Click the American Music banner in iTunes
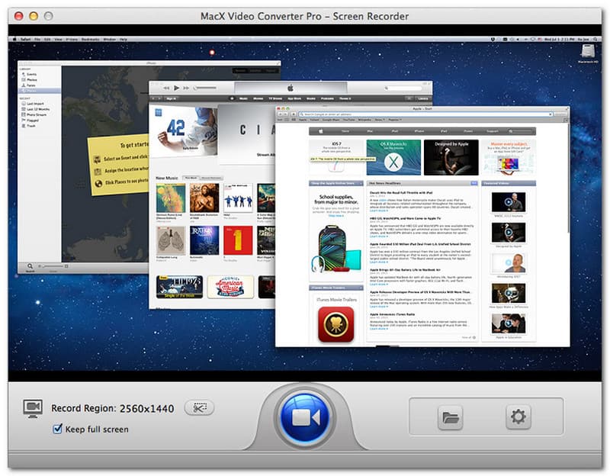 230,287
